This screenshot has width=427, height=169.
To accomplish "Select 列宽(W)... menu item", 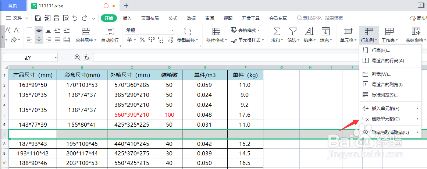I will [x=390, y=74].
